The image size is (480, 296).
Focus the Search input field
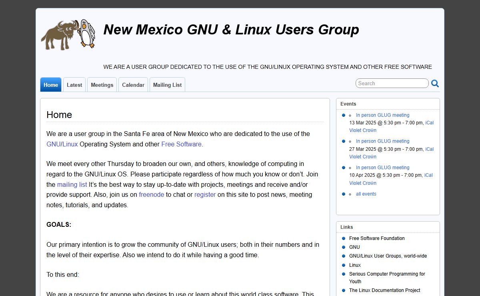pos(392,83)
